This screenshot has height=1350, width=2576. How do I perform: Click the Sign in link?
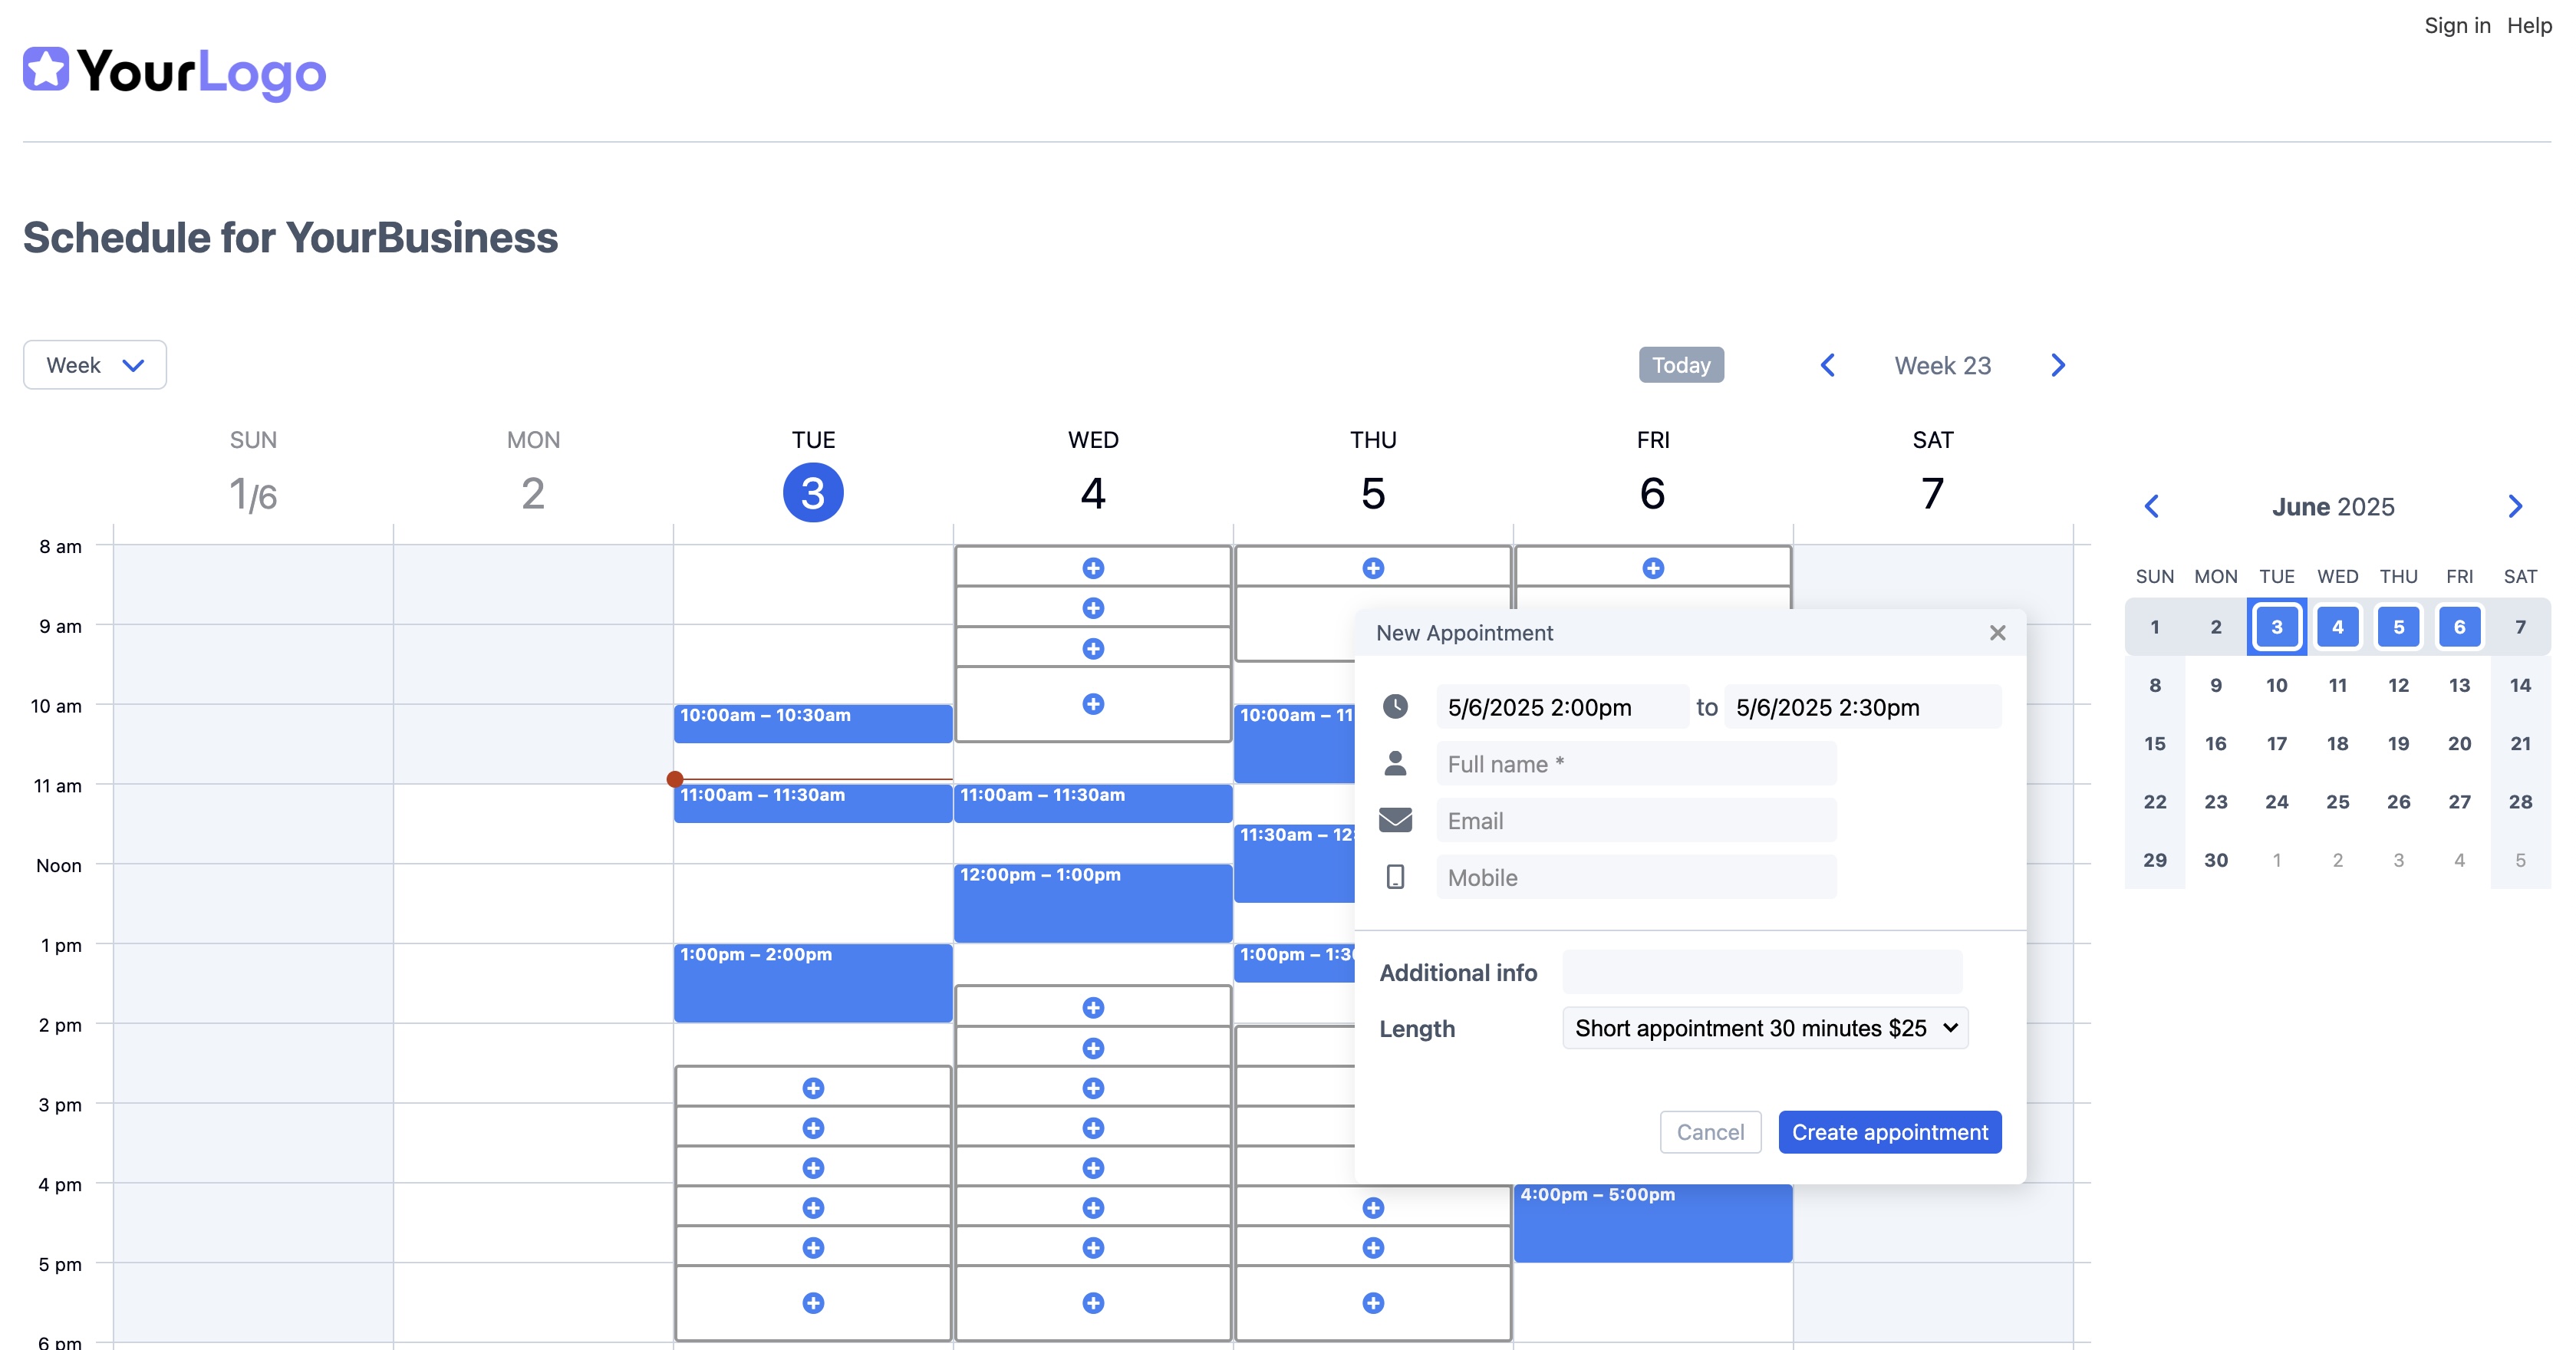tap(2458, 25)
